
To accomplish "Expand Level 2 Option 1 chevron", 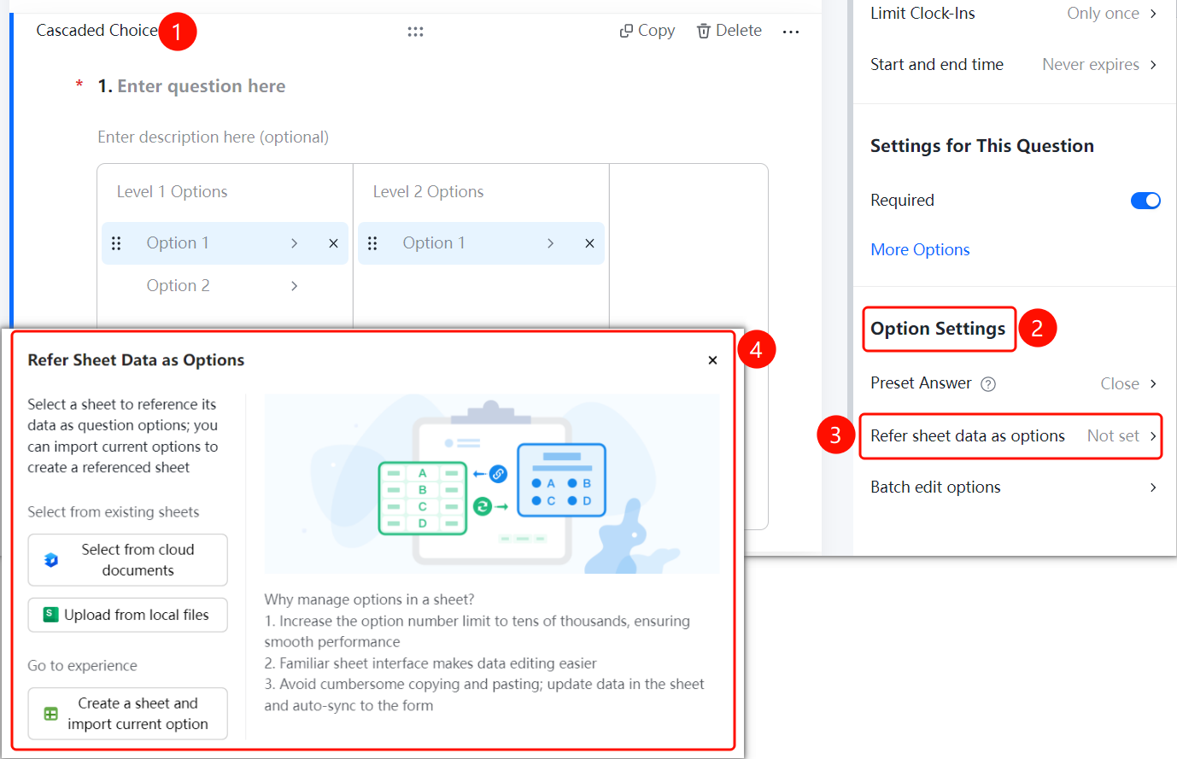I will click(550, 243).
